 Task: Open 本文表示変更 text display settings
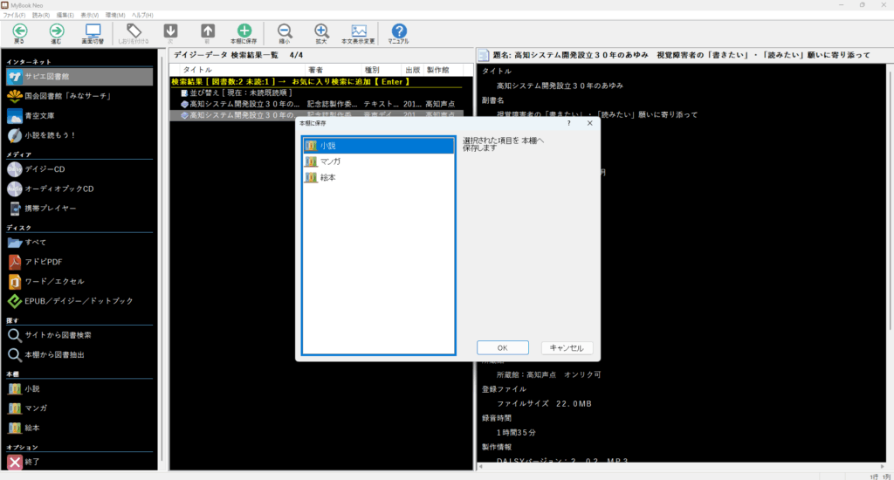(x=358, y=33)
